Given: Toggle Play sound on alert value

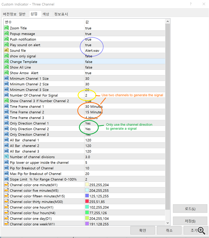Looking at the screenshot, I should (x=88, y=45).
